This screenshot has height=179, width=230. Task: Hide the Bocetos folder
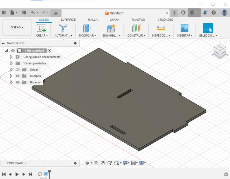coord(18,82)
